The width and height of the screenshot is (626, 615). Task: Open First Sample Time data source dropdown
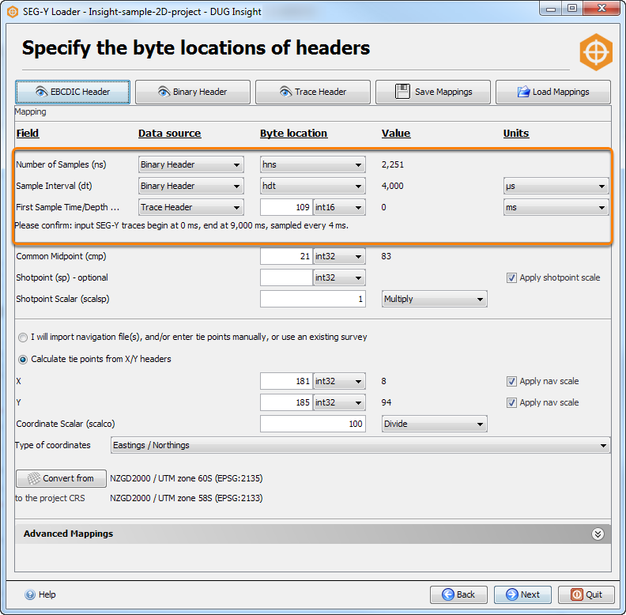point(191,207)
